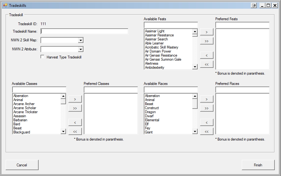Click the icon button left of minimize in title bar

[254, 5]
